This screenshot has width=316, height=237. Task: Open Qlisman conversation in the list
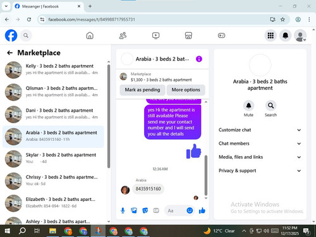(x=53, y=92)
